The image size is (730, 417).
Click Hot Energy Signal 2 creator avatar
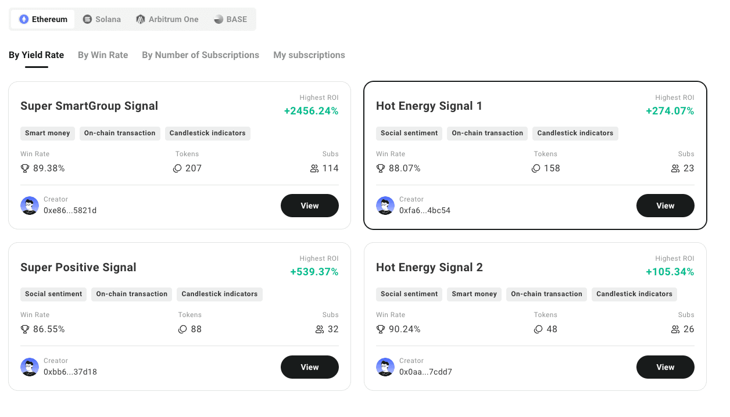tap(385, 367)
